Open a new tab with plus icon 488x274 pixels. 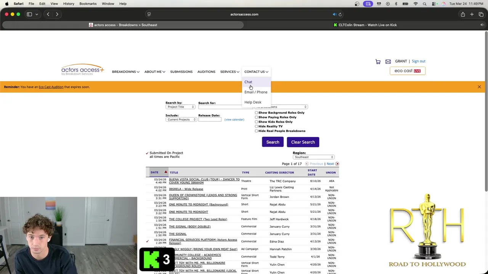click(472, 14)
